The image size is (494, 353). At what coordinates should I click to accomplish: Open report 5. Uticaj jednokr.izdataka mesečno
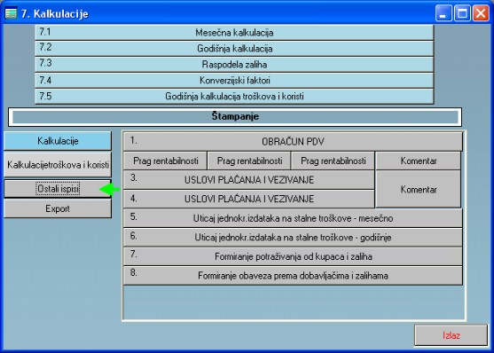(x=293, y=218)
